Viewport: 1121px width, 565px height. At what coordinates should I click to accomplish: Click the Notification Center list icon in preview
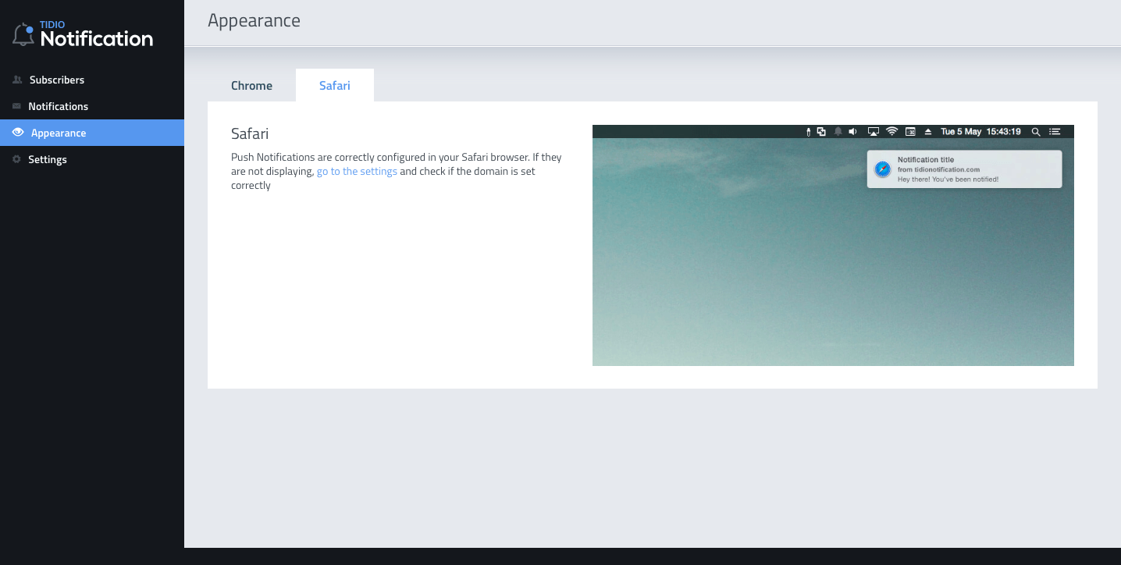tap(1055, 132)
